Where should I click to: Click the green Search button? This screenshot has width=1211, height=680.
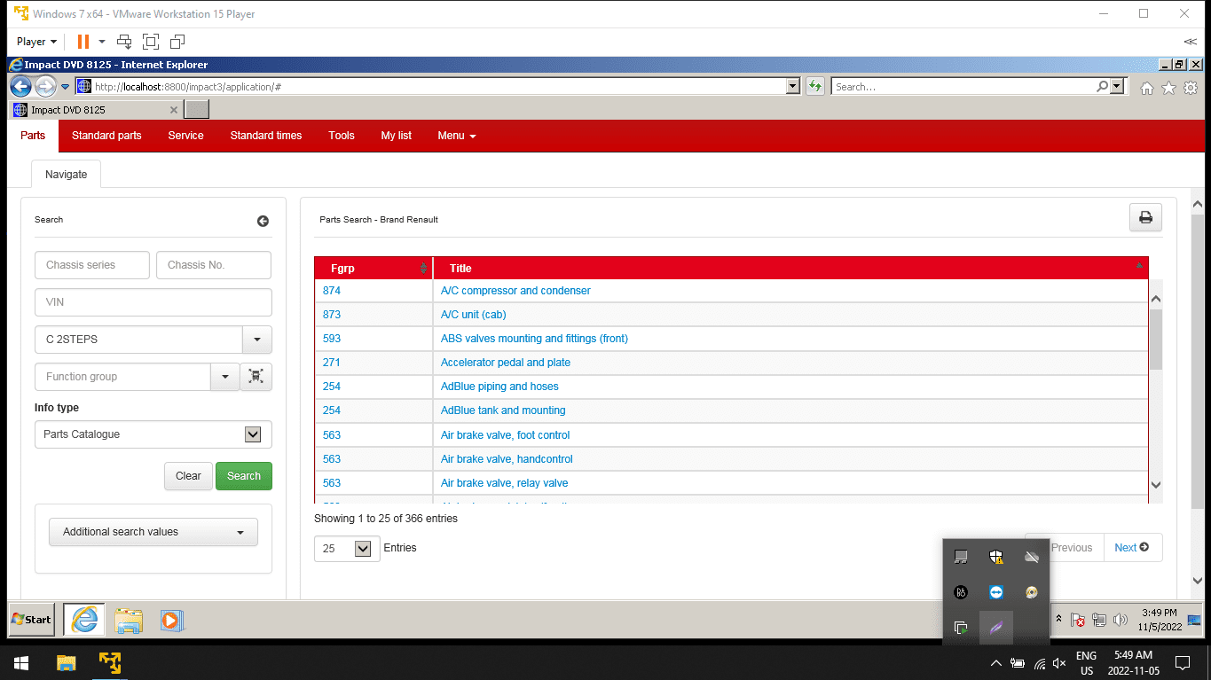(244, 476)
